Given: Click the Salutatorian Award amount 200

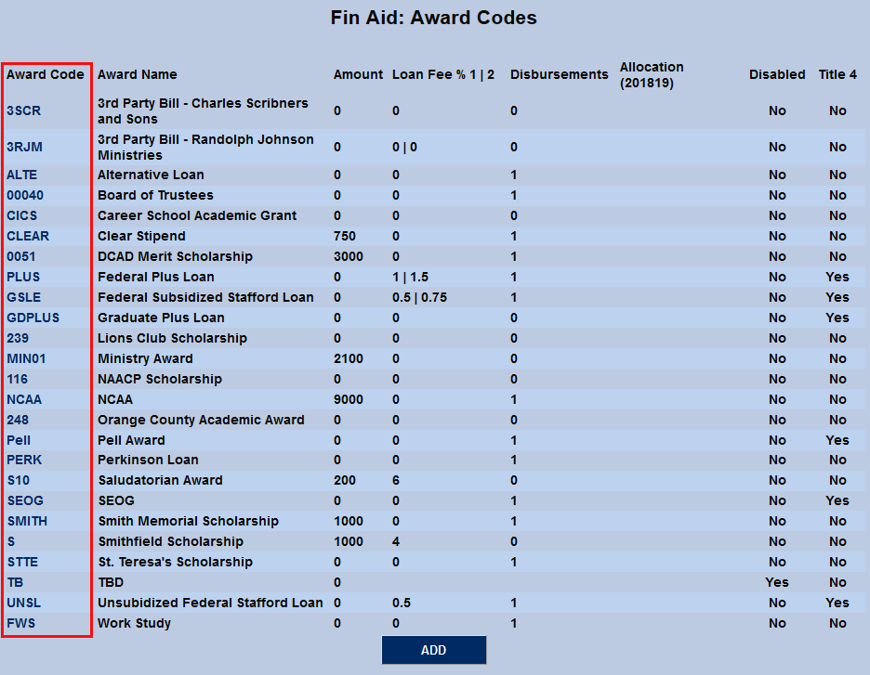Looking at the screenshot, I should coord(345,480).
